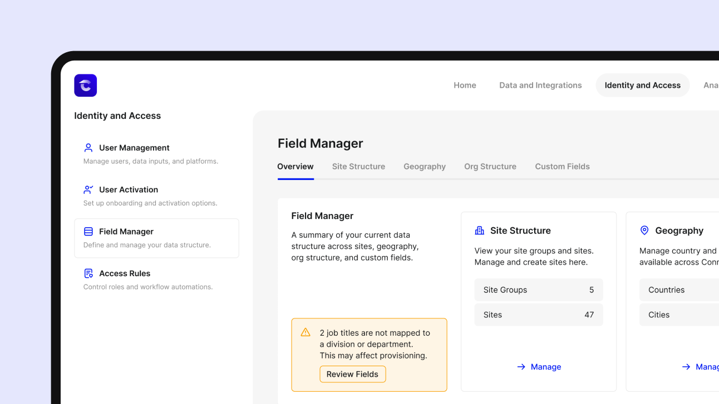
Task: Open User Activation in sidebar
Action: click(x=156, y=196)
